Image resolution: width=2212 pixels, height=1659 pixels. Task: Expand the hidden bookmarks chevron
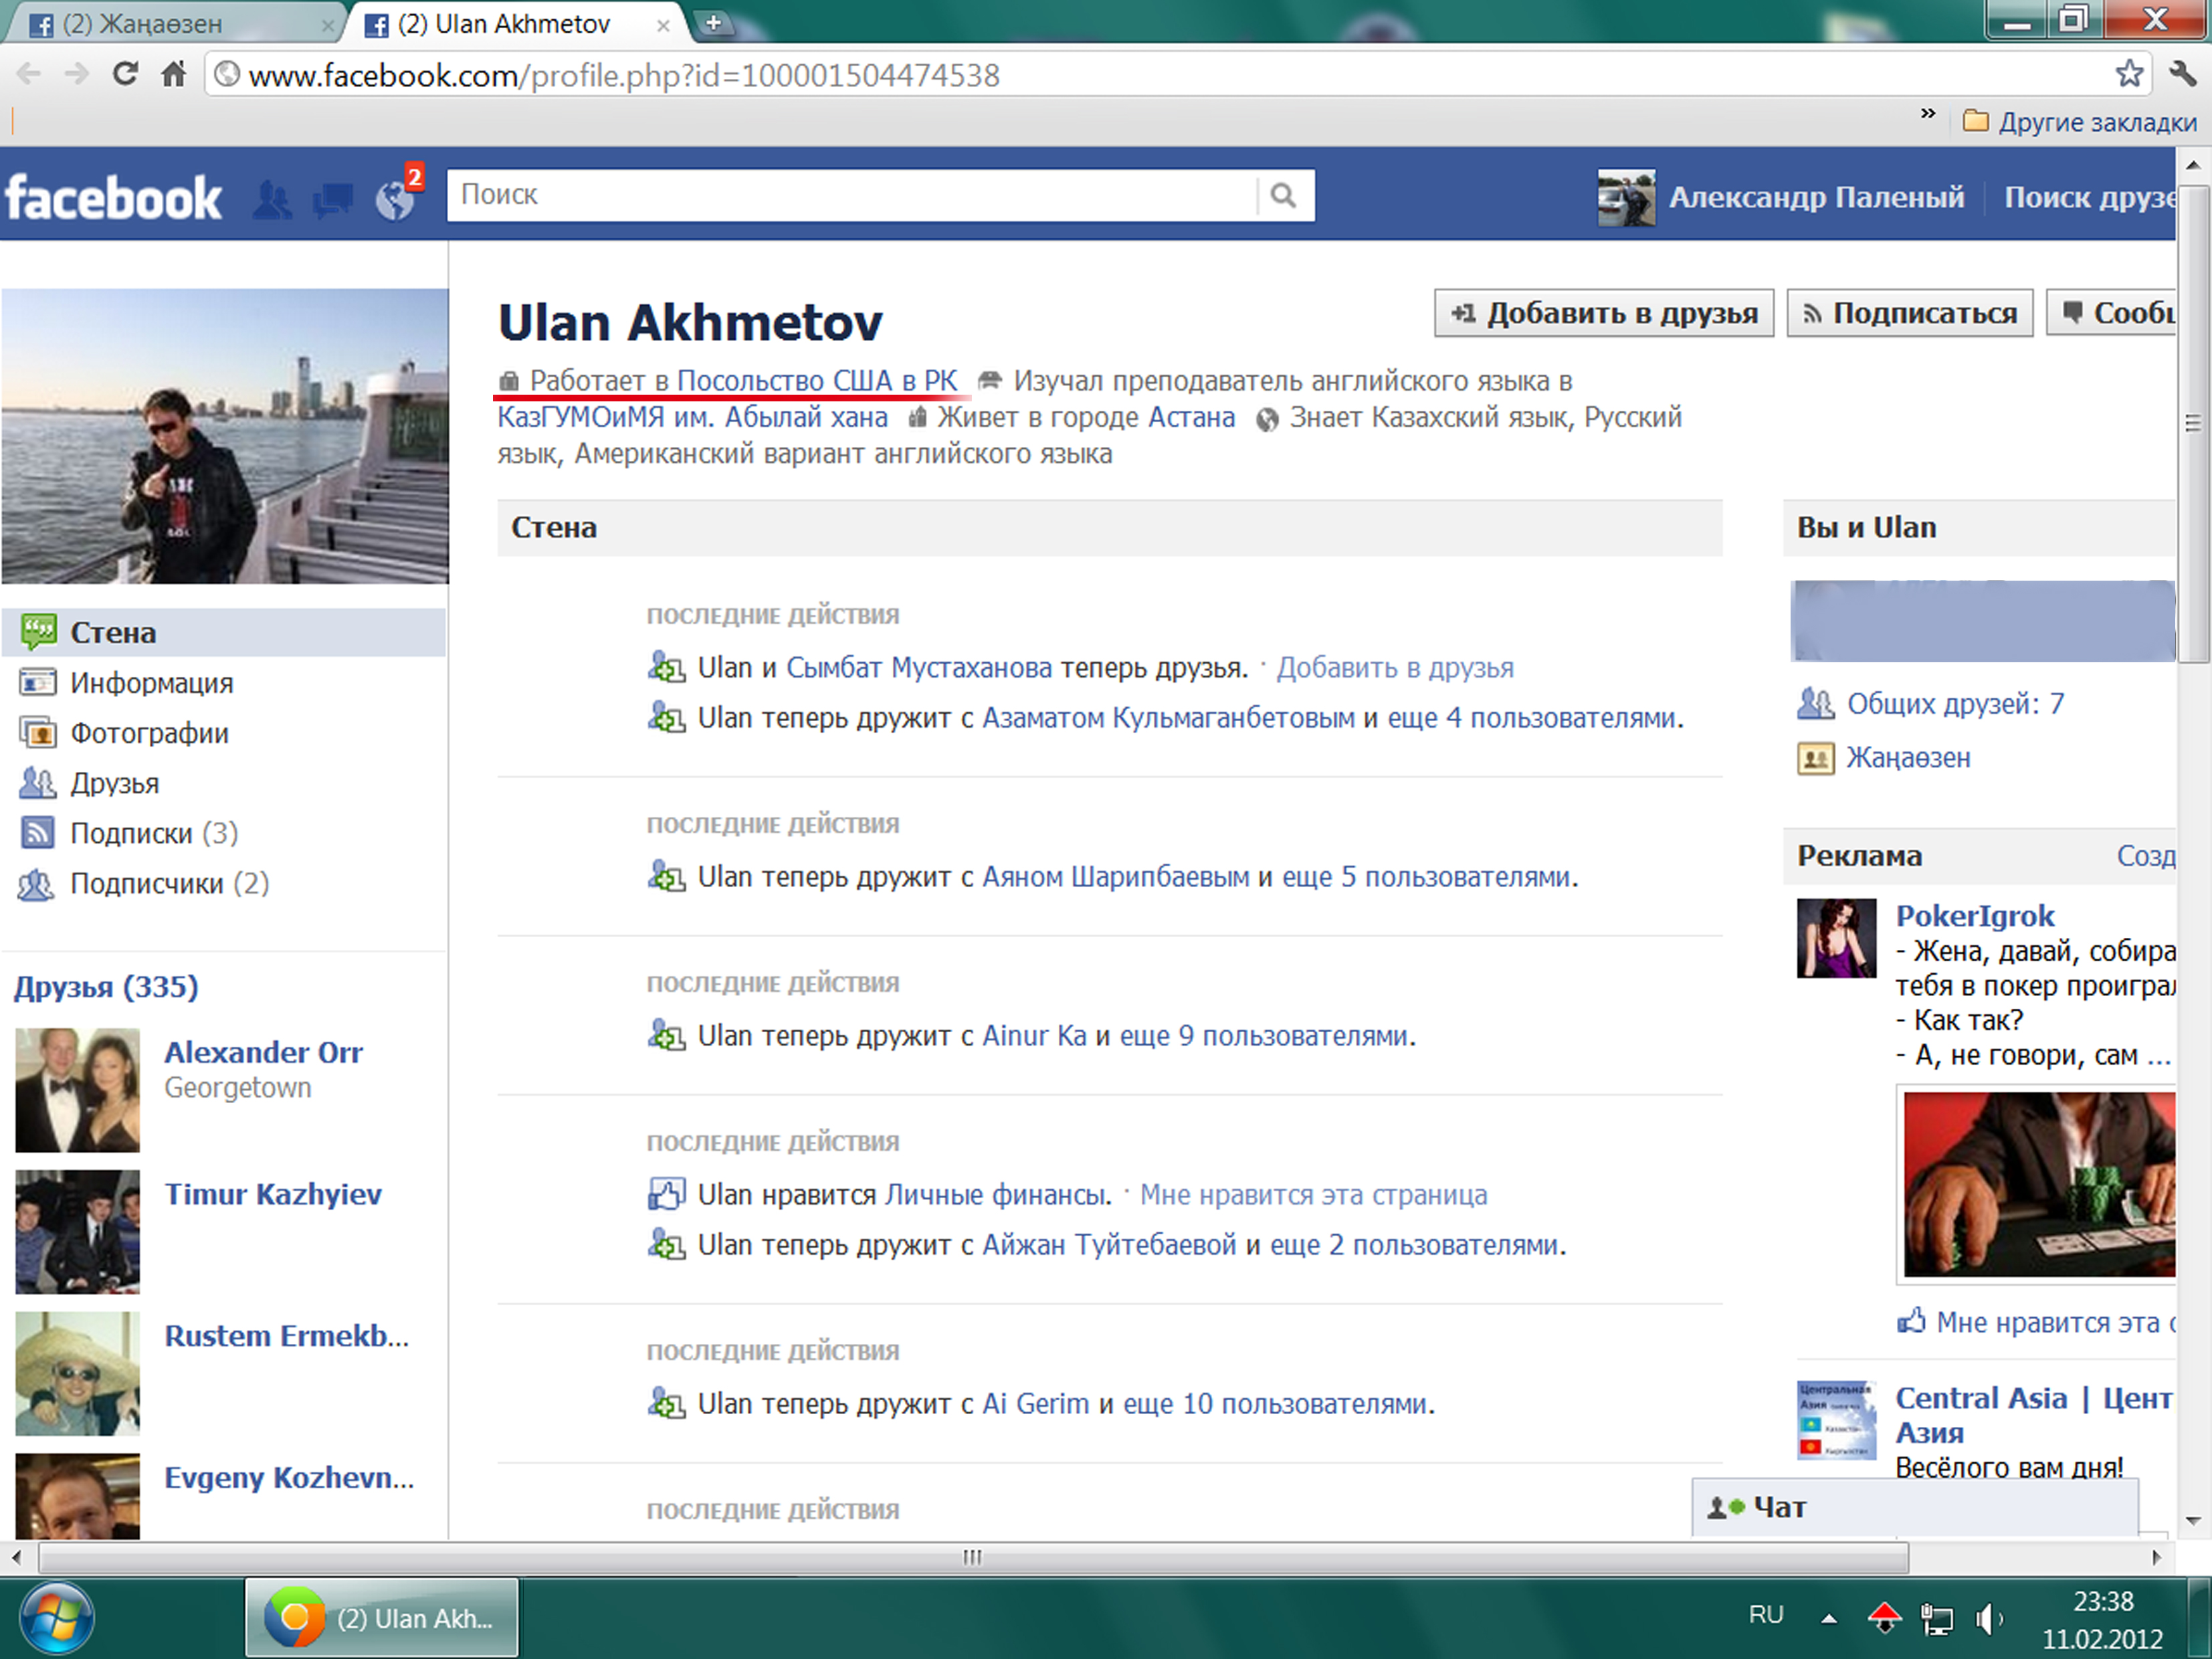click(x=1928, y=114)
